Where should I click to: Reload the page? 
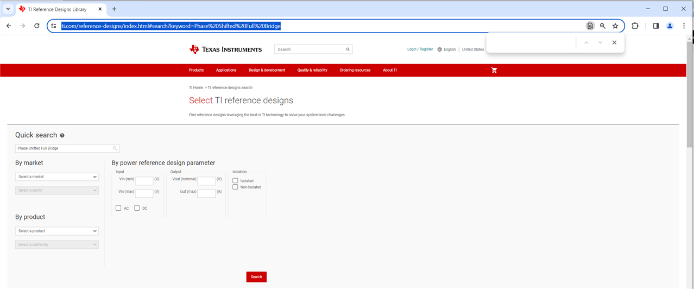[x=37, y=26]
